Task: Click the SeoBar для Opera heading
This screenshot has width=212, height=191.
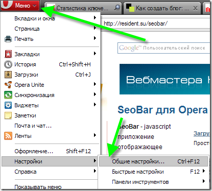Action: point(162,110)
